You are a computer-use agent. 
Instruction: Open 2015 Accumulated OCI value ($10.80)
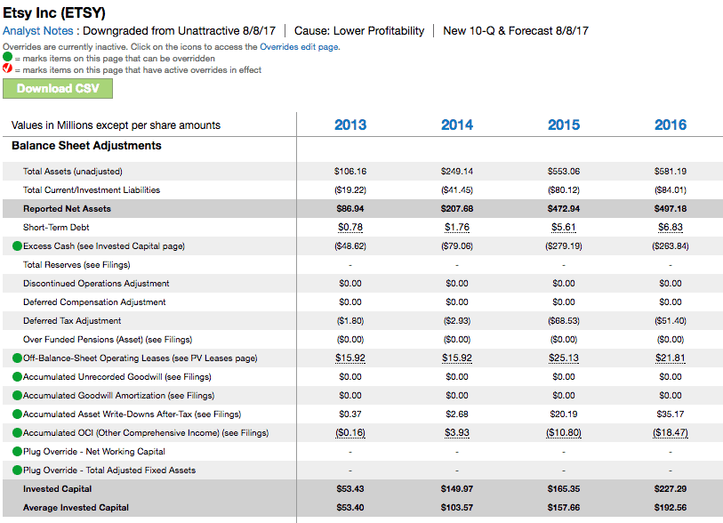[564, 433]
